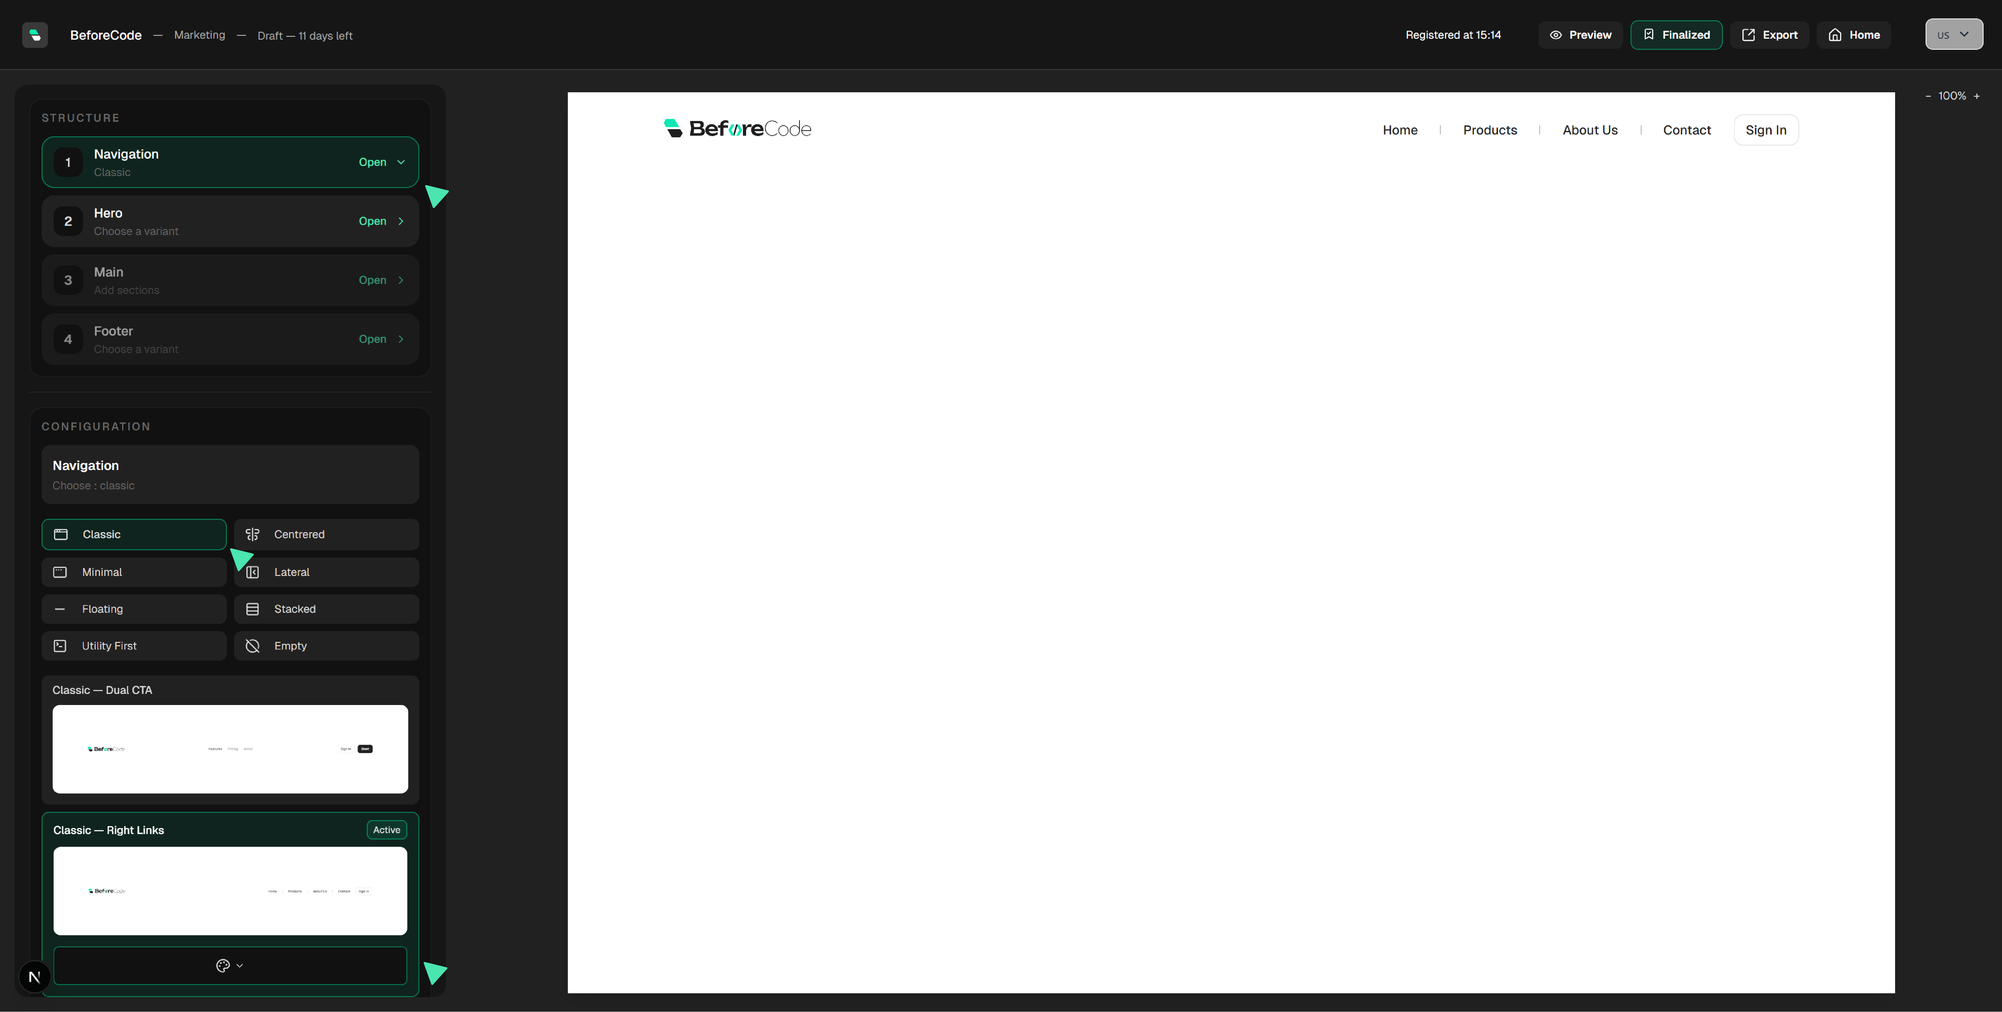
Task: Click the bookmark icon on Finalized
Action: coord(1648,35)
